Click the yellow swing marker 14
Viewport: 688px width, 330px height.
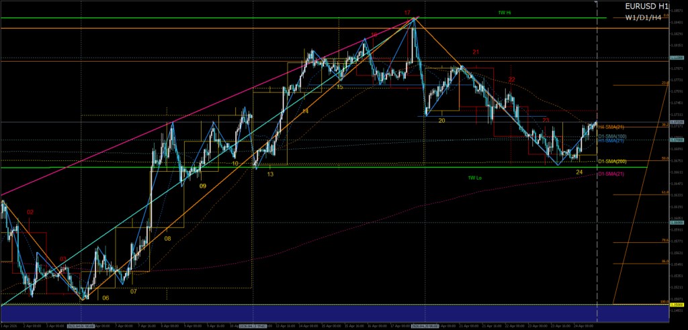[305, 111]
